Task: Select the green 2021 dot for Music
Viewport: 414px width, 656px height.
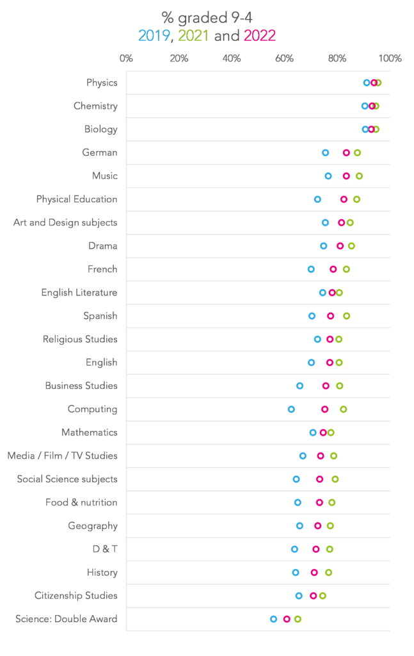Action: (359, 176)
